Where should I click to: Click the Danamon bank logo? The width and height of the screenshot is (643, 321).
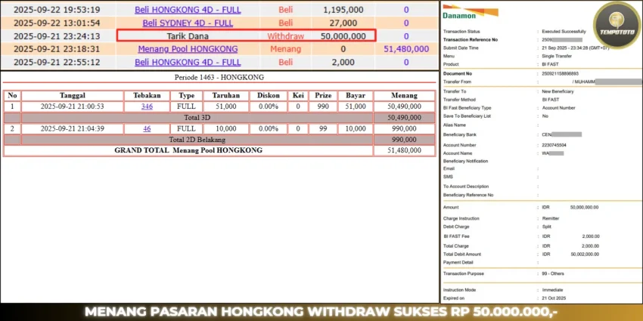pyautogui.click(x=470, y=12)
